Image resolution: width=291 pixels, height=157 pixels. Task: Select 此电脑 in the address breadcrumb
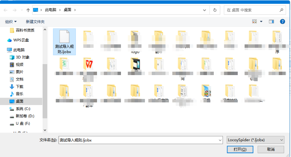coord(51,10)
